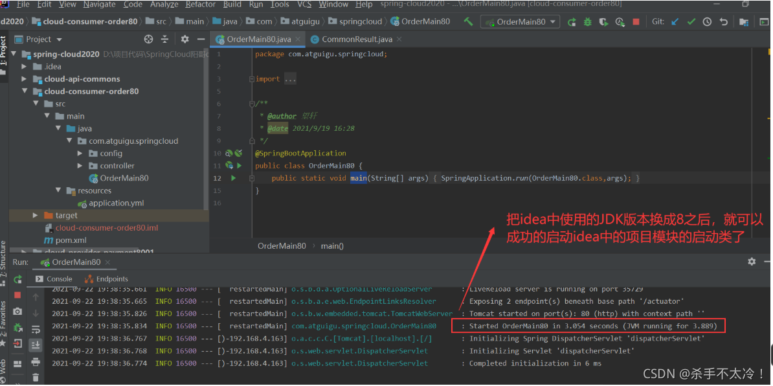Click the Attach Debugger bug icon in Run panel

[17, 327]
